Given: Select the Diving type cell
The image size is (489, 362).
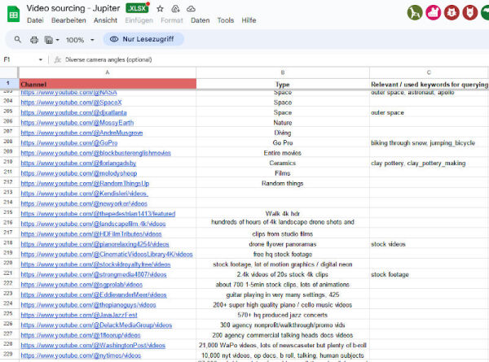Looking at the screenshot, I should click(283, 133).
